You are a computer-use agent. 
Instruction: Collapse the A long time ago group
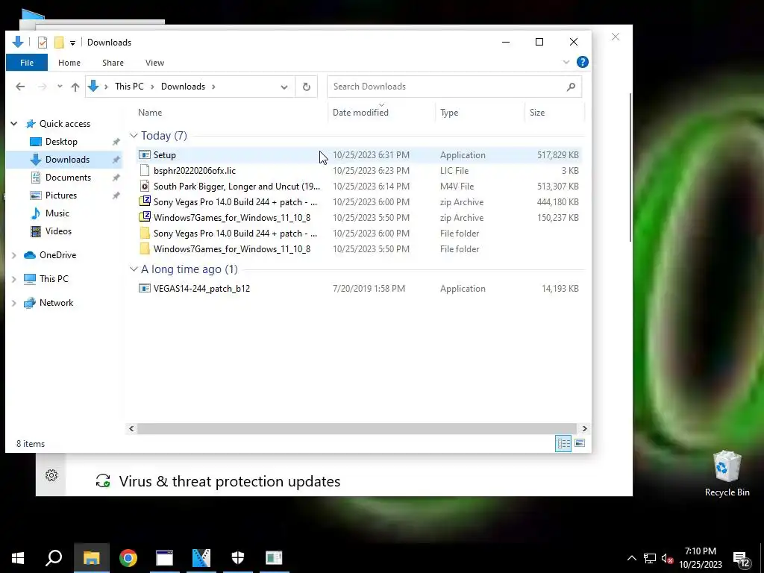(134, 269)
